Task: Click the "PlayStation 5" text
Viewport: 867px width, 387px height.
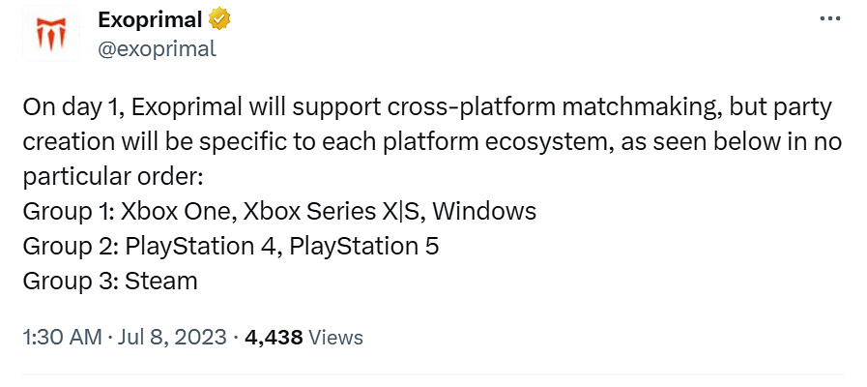Action: click(364, 246)
